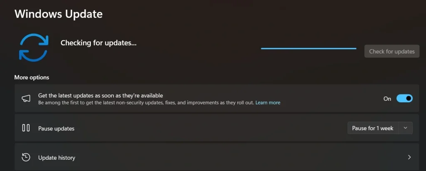
Task: Click the update checking progress bar
Action: pos(308,48)
